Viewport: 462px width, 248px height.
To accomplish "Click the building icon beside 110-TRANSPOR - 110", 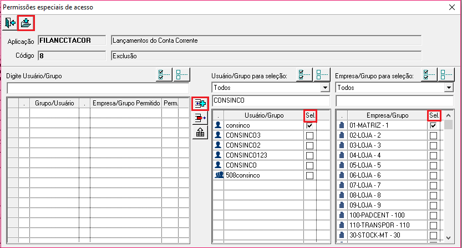I will tap(342, 225).
